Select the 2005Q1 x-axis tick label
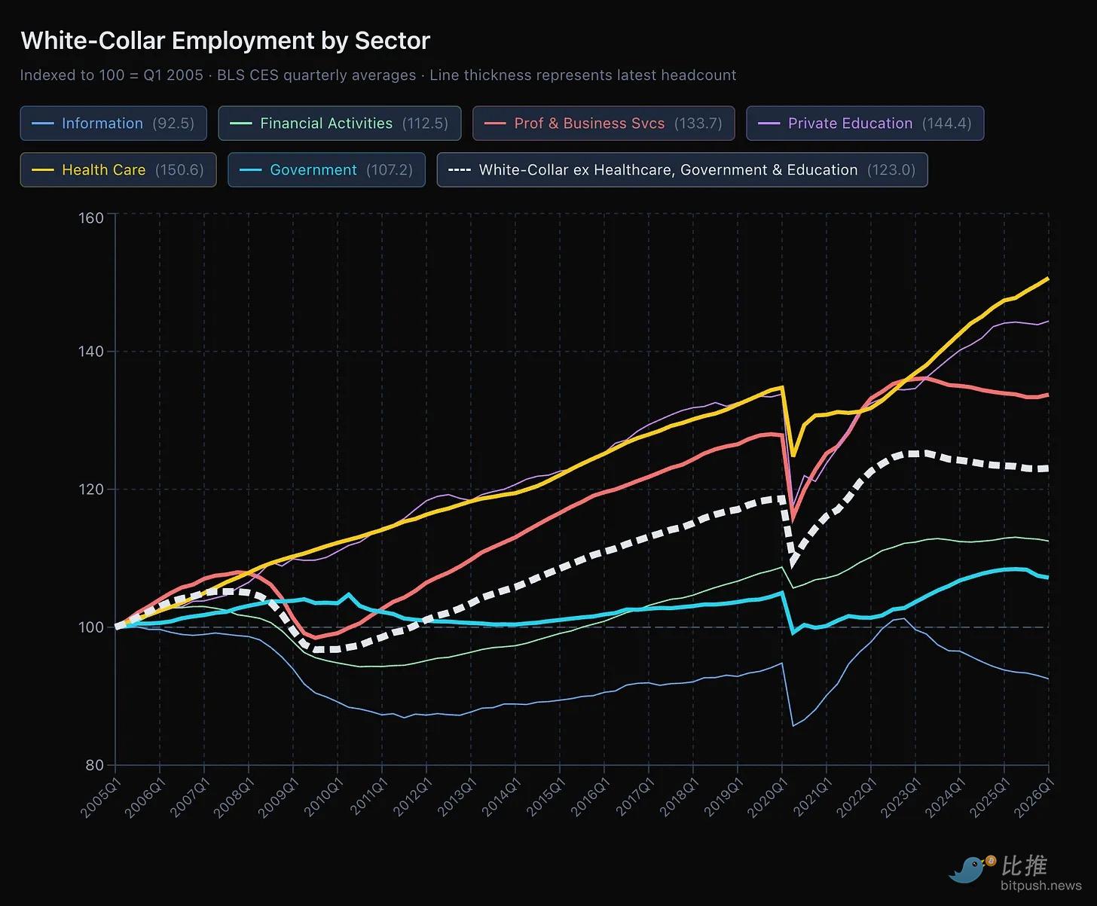Image resolution: width=1097 pixels, height=906 pixels. [x=100, y=800]
